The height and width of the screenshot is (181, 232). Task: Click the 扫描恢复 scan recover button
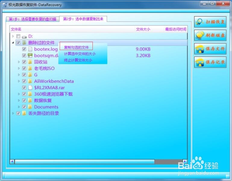[210, 22]
